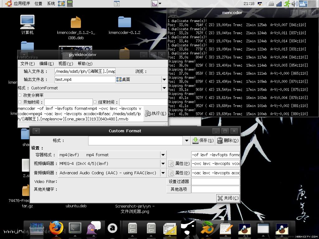The height and width of the screenshot is (239, 319).
Task: Click the drafting ruler icon in the dock
Action: click(x=170, y=228)
